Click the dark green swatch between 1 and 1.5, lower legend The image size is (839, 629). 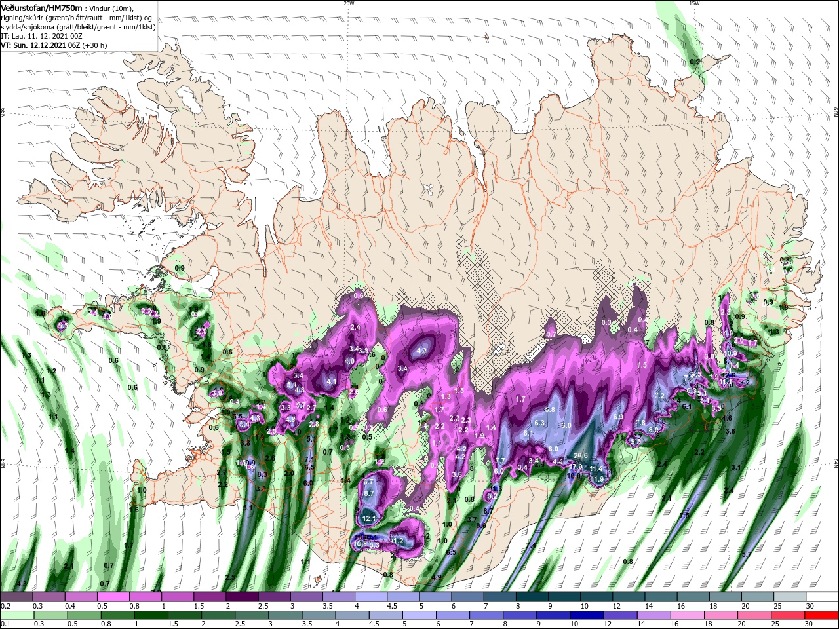[x=152, y=615]
